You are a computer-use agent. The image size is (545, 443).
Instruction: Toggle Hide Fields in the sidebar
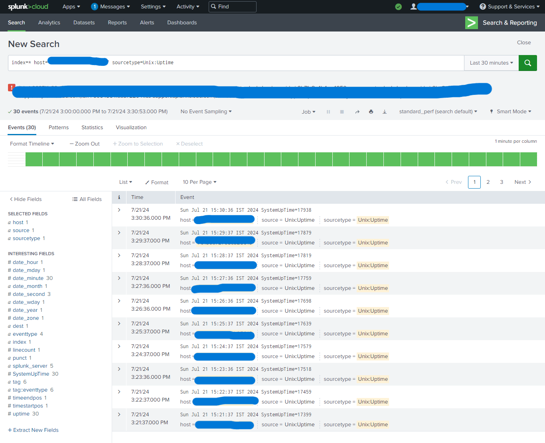pyautogui.click(x=26, y=199)
